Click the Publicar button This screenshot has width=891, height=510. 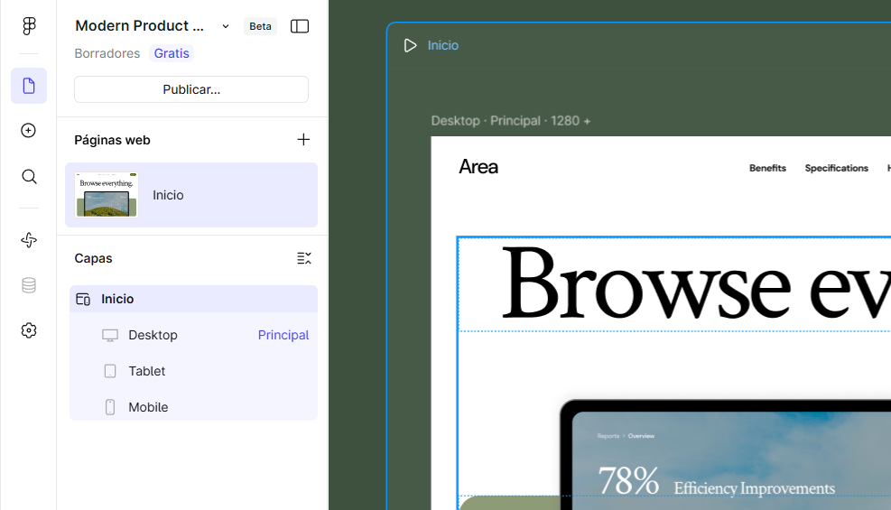[191, 89]
